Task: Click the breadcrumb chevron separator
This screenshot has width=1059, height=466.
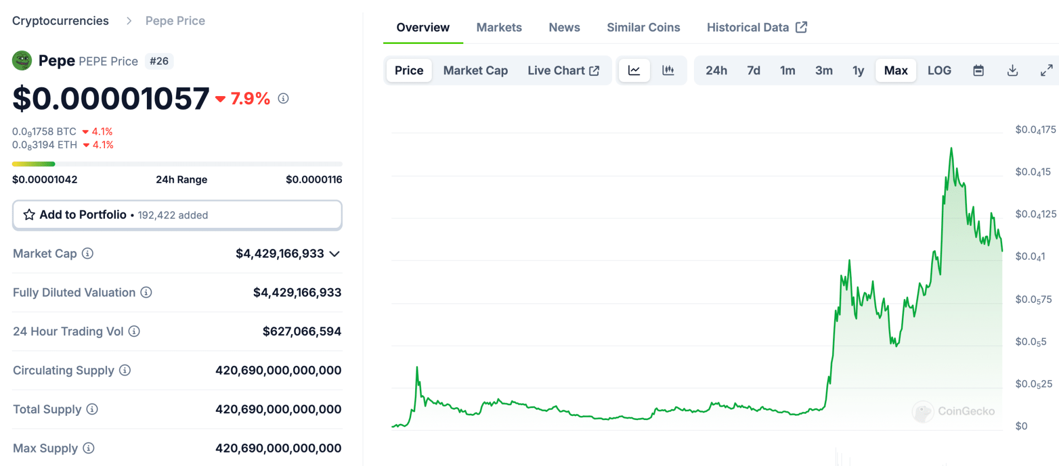Action: [x=129, y=21]
